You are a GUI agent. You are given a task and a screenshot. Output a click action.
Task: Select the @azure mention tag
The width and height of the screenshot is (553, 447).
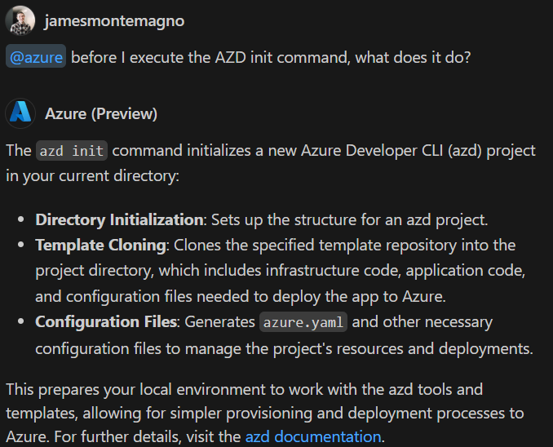[x=35, y=59]
